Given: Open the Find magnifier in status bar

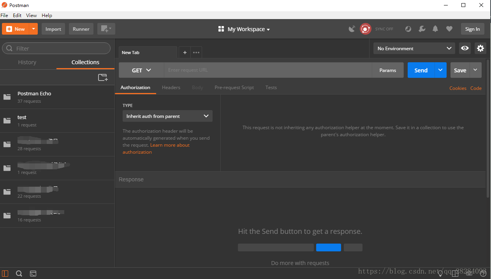Looking at the screenshot, I should pos(19,274).
